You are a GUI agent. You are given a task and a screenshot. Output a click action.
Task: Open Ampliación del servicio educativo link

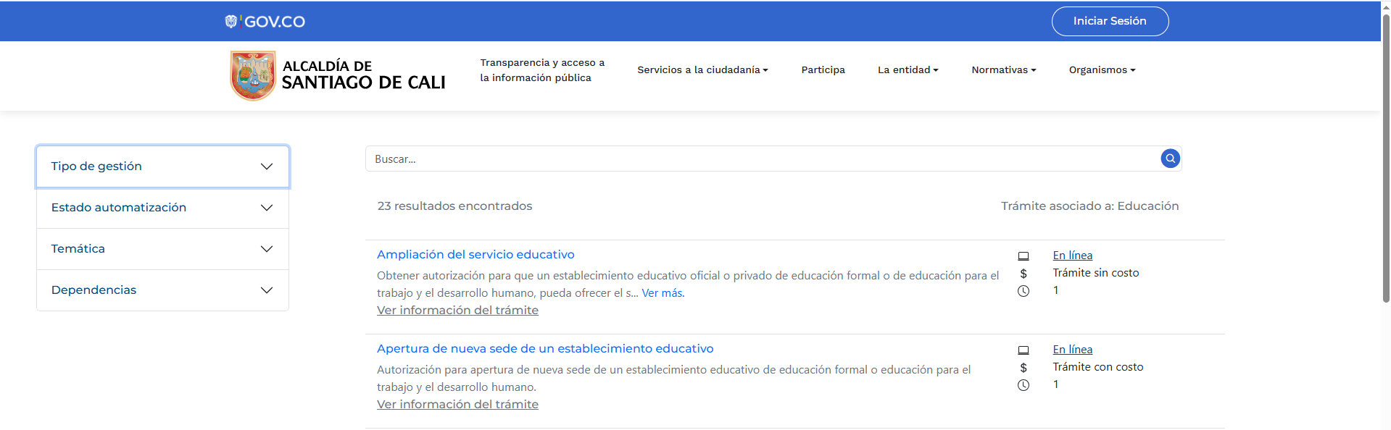pos(476,255)
